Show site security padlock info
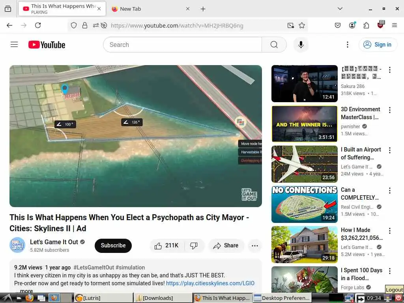Screen dimensions: 404x303 (85, 25)
